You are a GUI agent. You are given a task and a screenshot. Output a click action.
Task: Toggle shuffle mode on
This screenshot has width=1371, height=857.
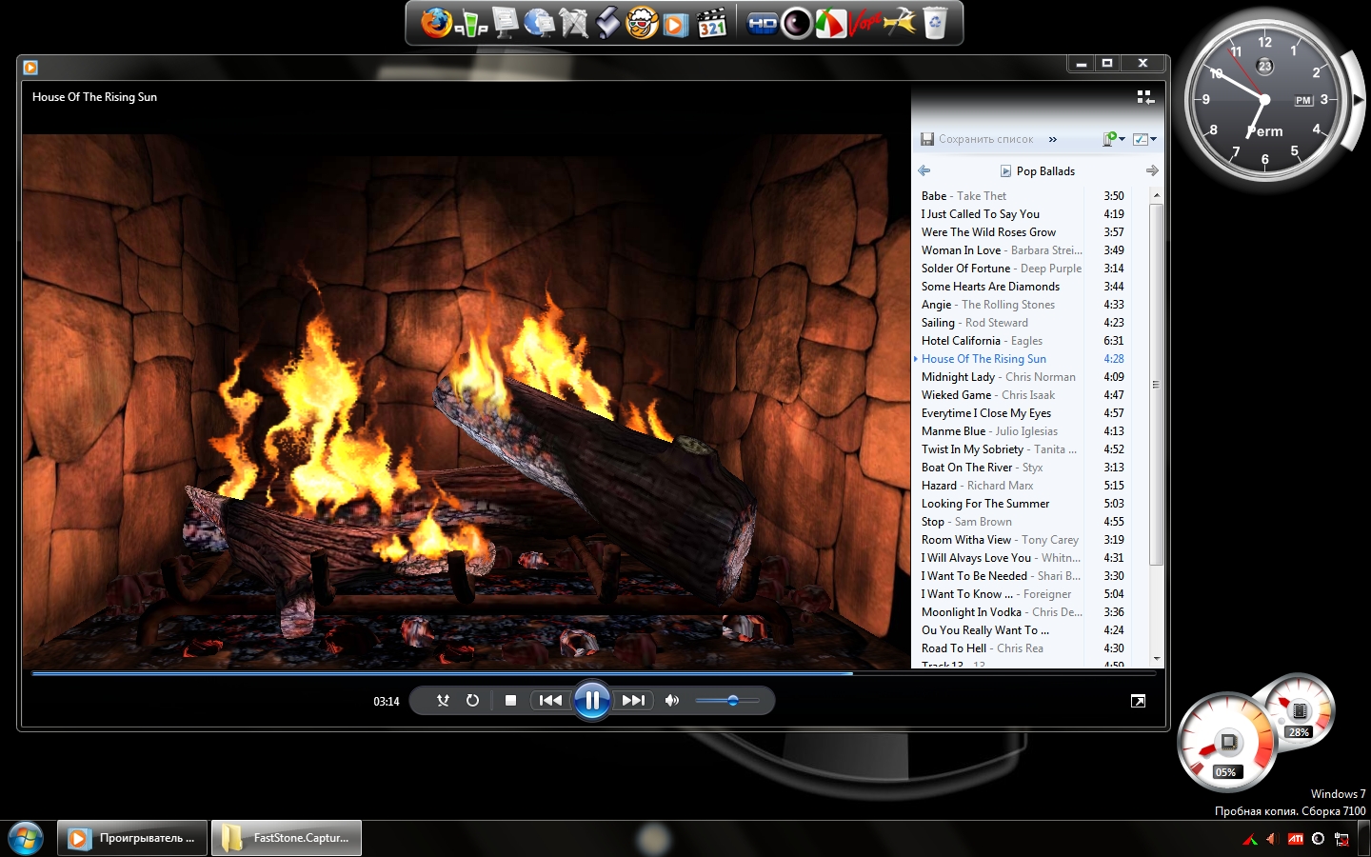pos(443,701)
